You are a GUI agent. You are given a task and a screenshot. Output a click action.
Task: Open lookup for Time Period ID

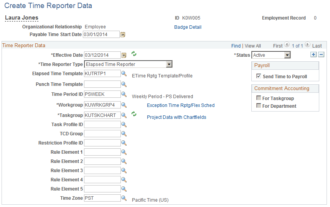pos(124,94)
